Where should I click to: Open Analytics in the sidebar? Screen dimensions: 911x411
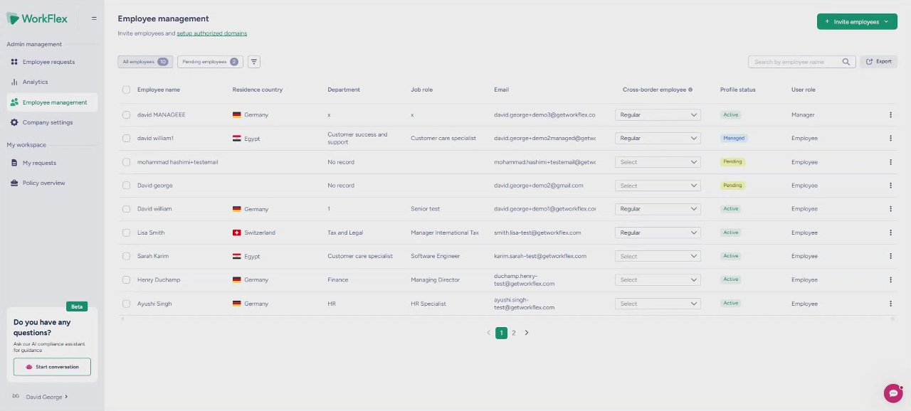point(35,82)
